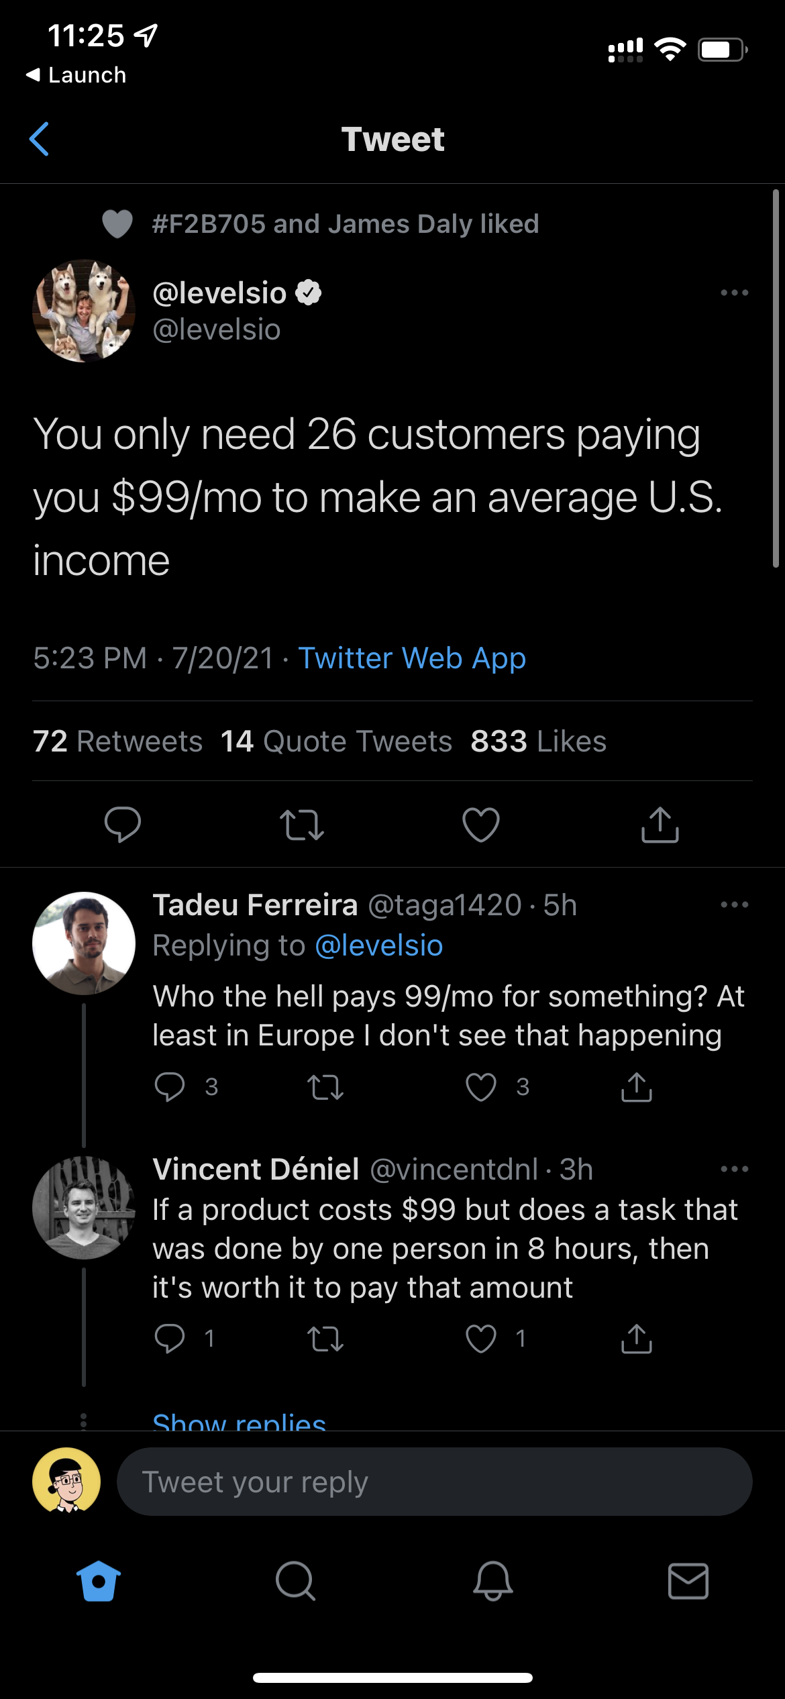Share the main levelsio tweet
785x1699 pixels.
pos(660,824)
